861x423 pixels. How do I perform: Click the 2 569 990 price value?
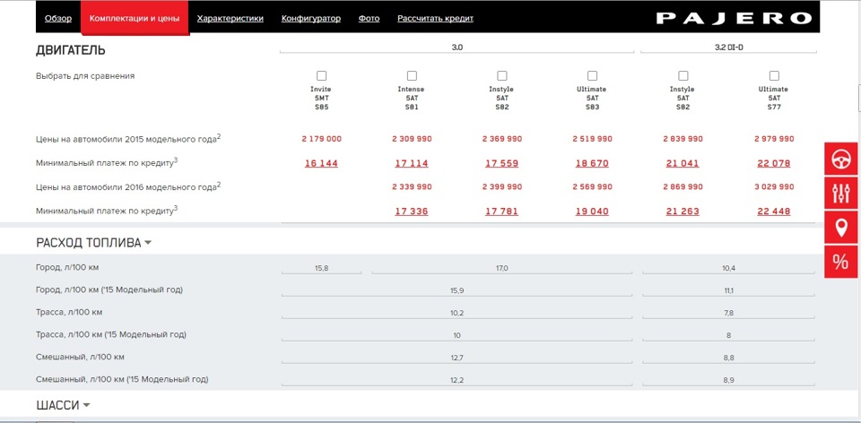(592, 187)
